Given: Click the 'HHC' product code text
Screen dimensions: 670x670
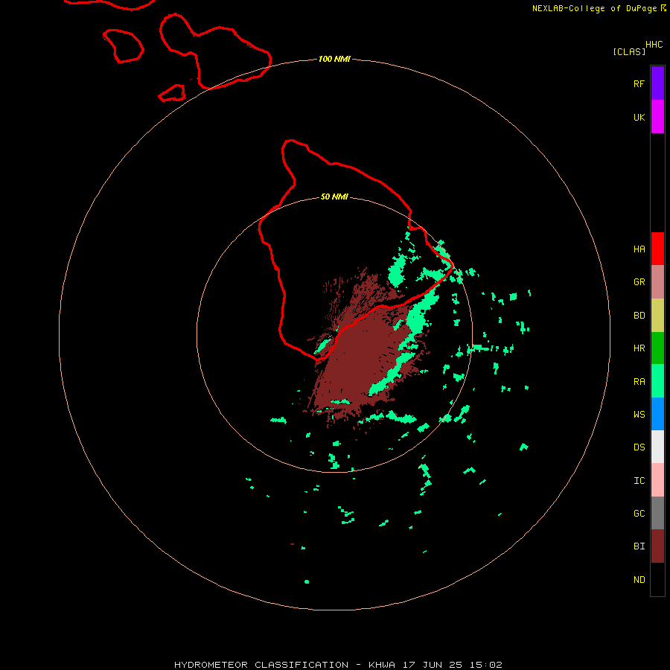Looking at the screenshot, I should click(x=654, y=45).
